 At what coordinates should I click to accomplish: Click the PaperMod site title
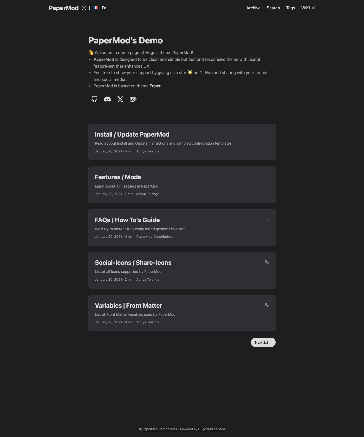[63, 8]
